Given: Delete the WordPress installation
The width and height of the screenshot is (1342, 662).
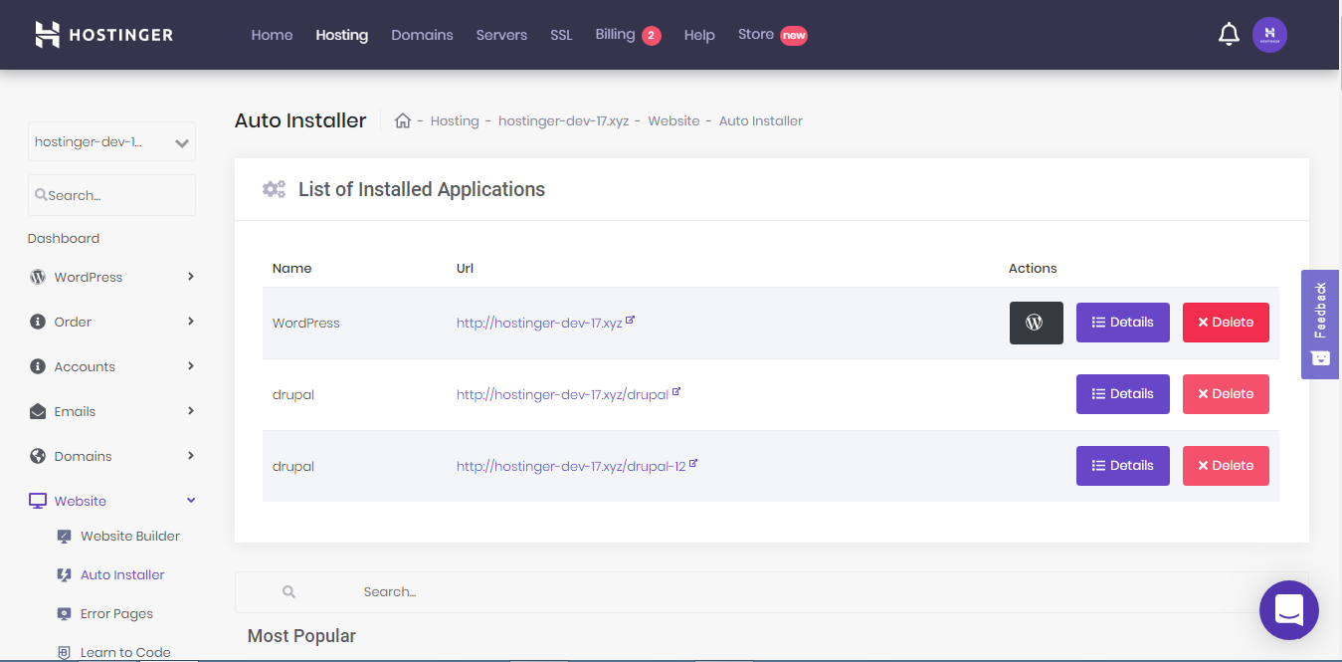Looking at the screenshot, I should [x=1226, y=323].
